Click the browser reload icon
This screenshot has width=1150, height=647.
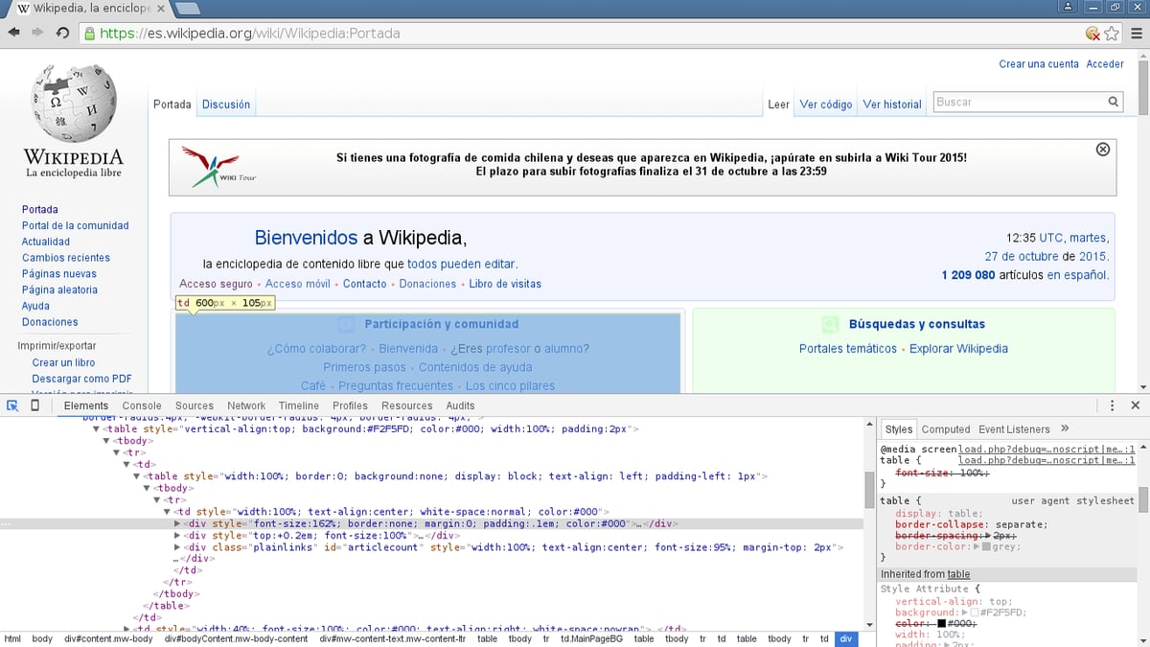(x=62, y=33)
